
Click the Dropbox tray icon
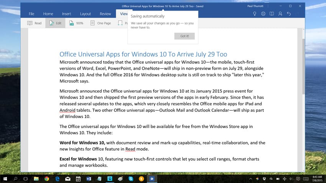coord(264,179)
